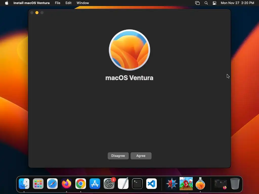Open Spotlight search in menu bar
Screen dimensions: 259x194
click(206, 3)
